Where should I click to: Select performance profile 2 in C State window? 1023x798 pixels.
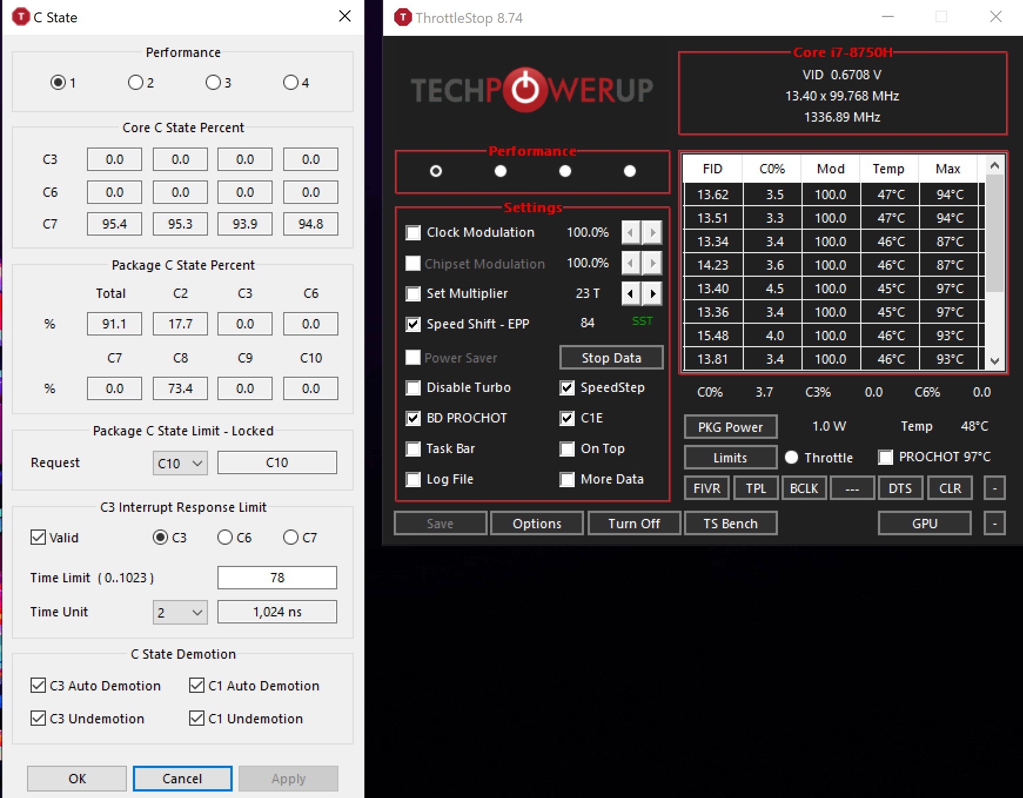tap(136, 82)
